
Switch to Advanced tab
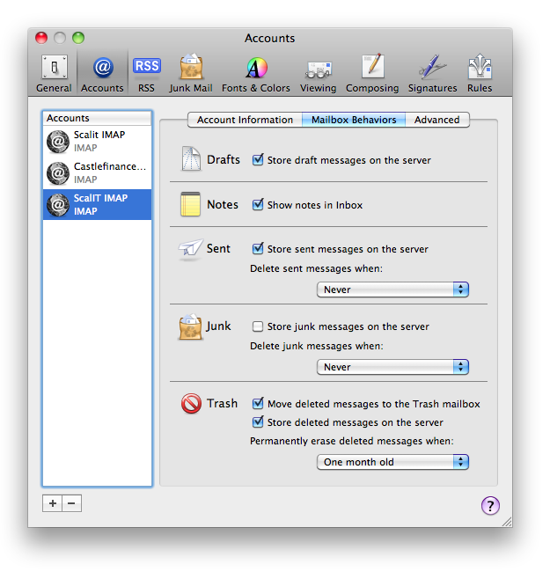(437, 120)
